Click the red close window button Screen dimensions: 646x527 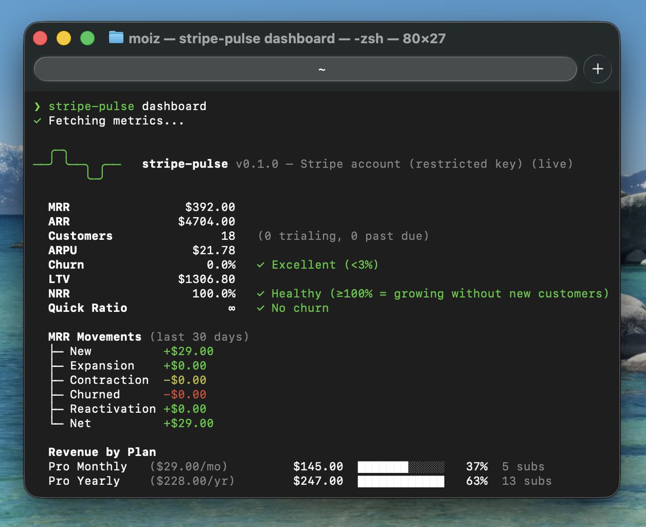40,38
